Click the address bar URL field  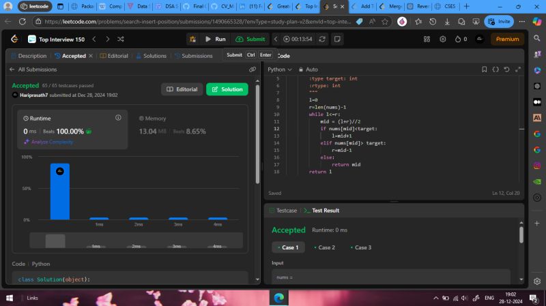(198, 22)
